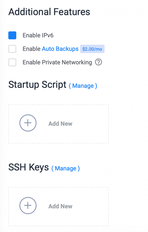This screenshot has width=148, height=232.
Task: Check the Enable Private Networking box
Action: click(x=12, y=62)
